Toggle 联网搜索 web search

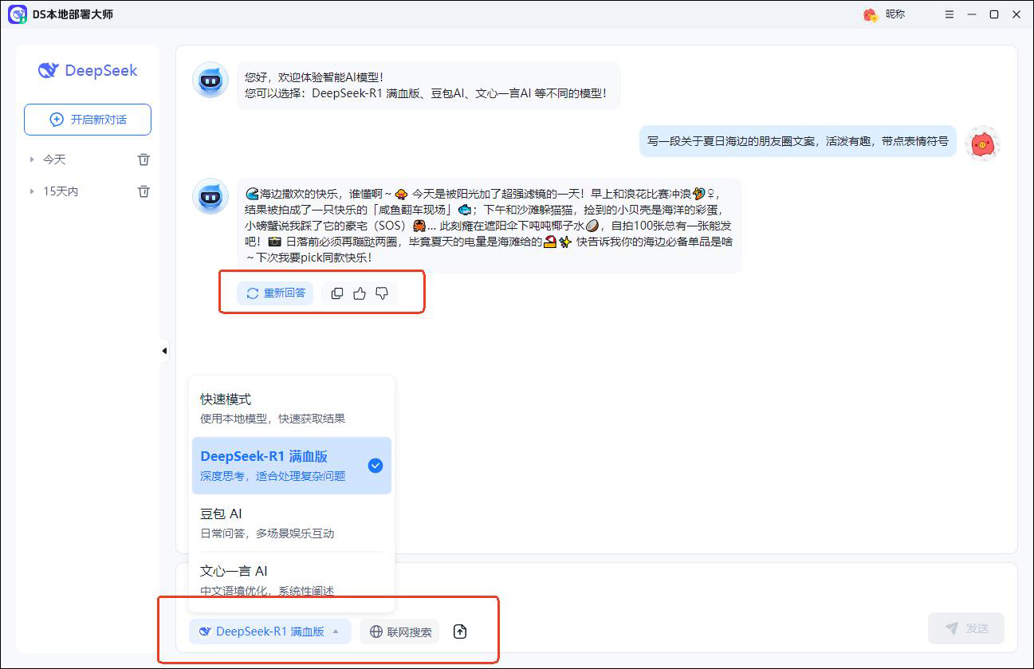tap(399, 632)
